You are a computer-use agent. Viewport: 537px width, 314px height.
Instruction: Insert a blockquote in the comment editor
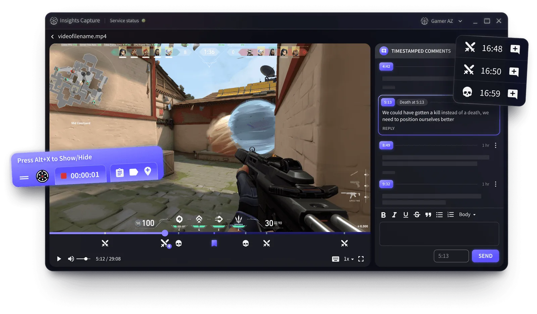pos(428,214)
